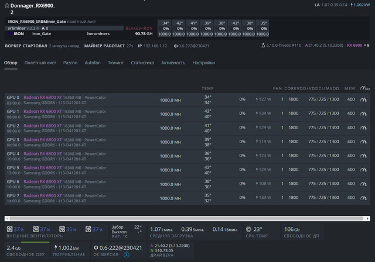Click the GPU 4 power value 123 W
375x262 pixels.
pos(265,156)
